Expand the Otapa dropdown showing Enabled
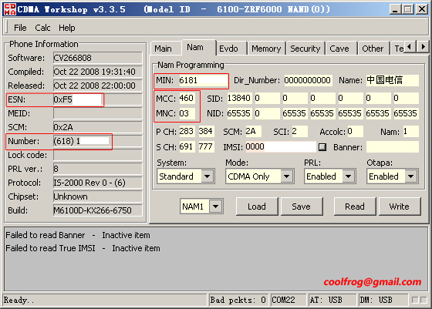Screen dimensions: 432x309 tap(411, 176)
